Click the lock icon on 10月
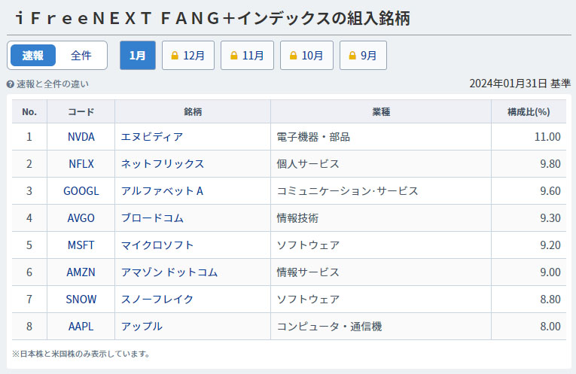The height and width of the screenshot is (374, 576). (x=294, y=56)
